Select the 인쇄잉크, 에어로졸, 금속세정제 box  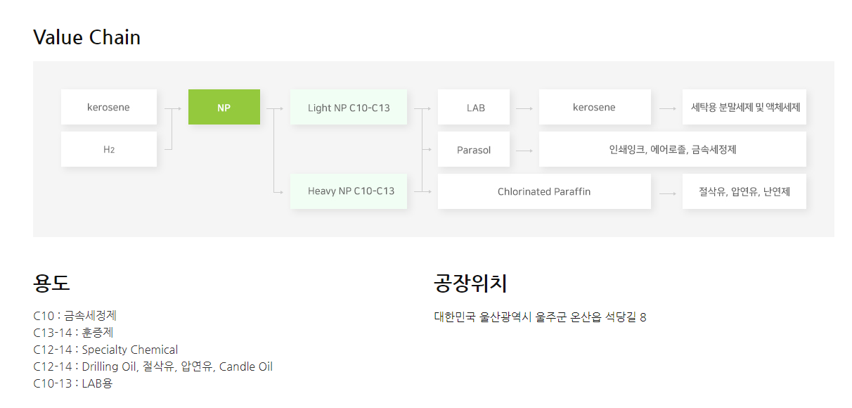click(673, 149)
